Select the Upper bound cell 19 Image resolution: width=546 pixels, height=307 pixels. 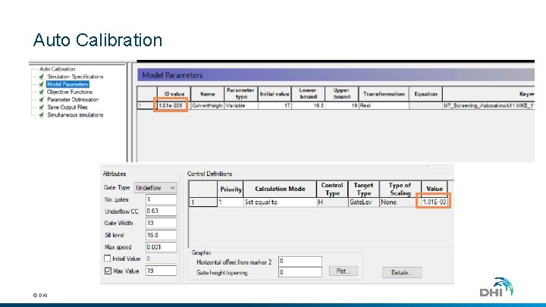pyautogui.click(x=341, y=105)
